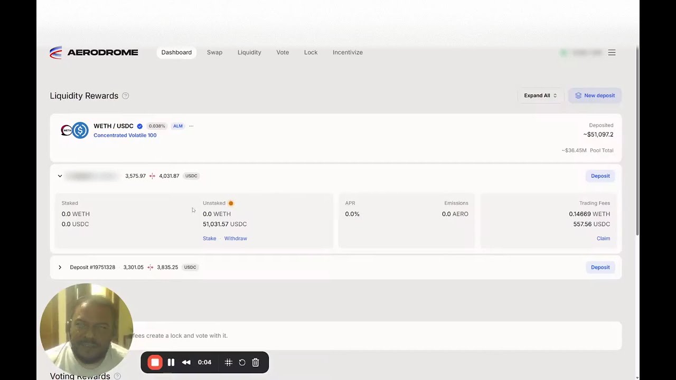Switch to the Vote tab
Viewport: 676px width, 380px height.
(283, 52)
